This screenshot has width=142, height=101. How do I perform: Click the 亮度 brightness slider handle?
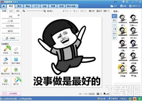point(11,19)
